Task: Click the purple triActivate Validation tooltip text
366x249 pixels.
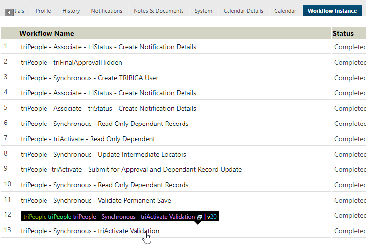Action: click(x=134, y=217)
